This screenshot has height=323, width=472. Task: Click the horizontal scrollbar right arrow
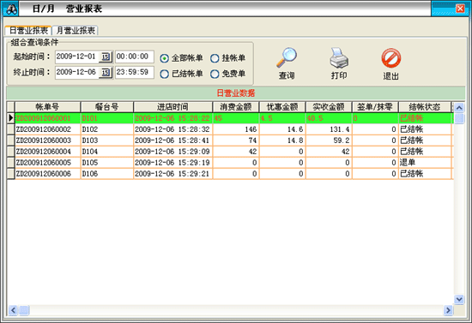tap(448, 310)
